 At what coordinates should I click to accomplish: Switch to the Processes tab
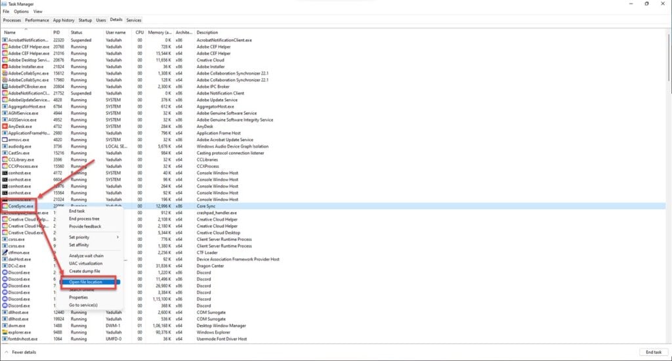tap(12, 20)
